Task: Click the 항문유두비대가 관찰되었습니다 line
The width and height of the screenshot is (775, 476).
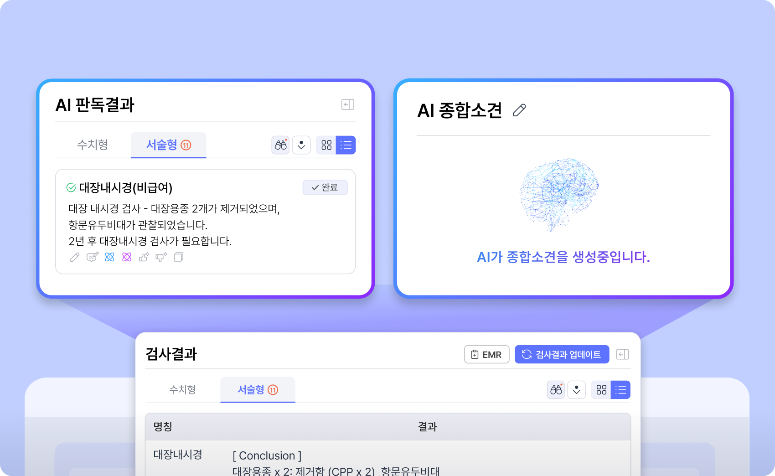Action: [138, 225]
